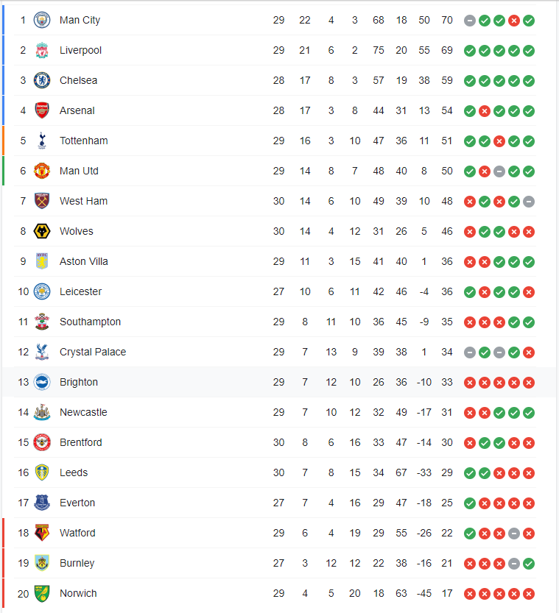Click Man City's red loss form indicator
Viewport: 559px width, 613px height.
click(x=514, y=21)
